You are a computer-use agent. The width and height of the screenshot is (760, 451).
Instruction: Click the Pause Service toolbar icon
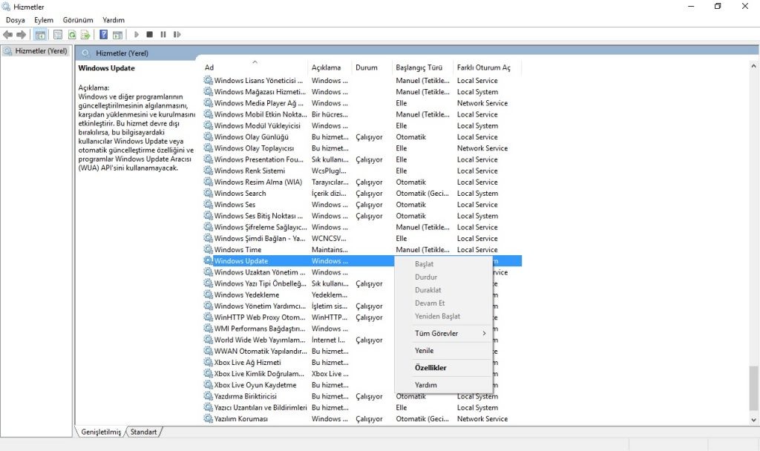pos(163,34)
